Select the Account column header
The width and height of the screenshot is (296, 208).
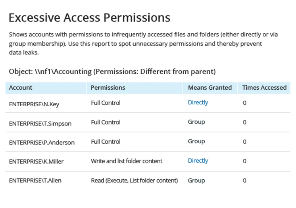tap(21, 88)
